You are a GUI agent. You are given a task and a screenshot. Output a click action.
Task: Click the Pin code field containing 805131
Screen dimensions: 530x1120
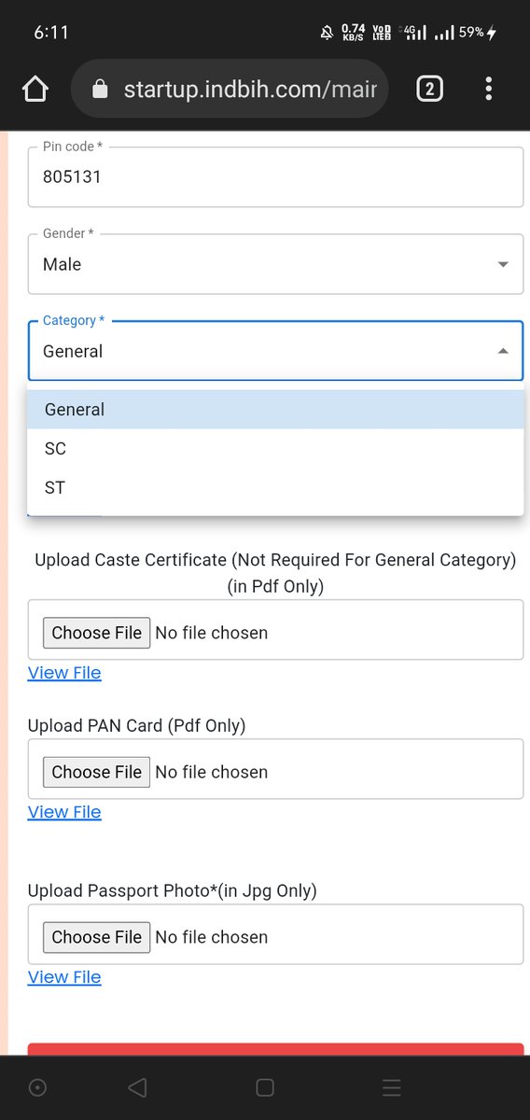(275, 175)
